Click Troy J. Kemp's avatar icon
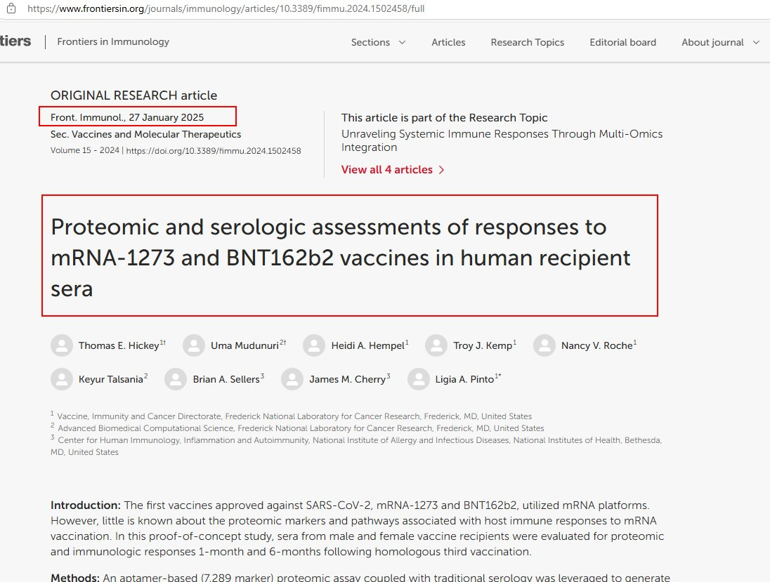Image resolution: width=770 pixels, height=582 pixels. [x=436, y=345]
